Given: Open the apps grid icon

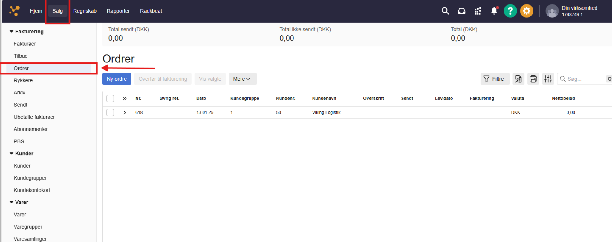Looking at the screenshot, I should tap(478, 11).
